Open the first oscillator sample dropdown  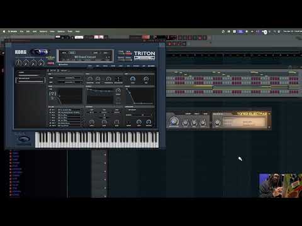(x=70, y=78)
